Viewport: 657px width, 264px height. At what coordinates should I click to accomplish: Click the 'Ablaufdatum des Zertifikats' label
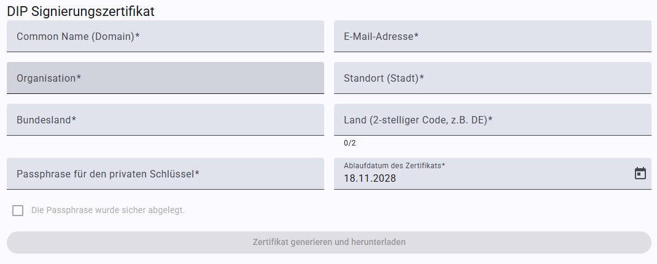coord(394,166)
